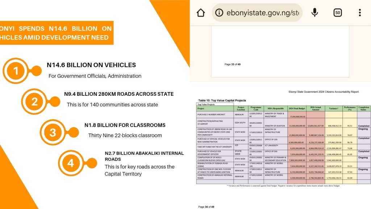The height and width of the screenshot is (209, 371).
Task: Tap the browser Home icon
Action: pyautogui.click(x=201, y=13)
